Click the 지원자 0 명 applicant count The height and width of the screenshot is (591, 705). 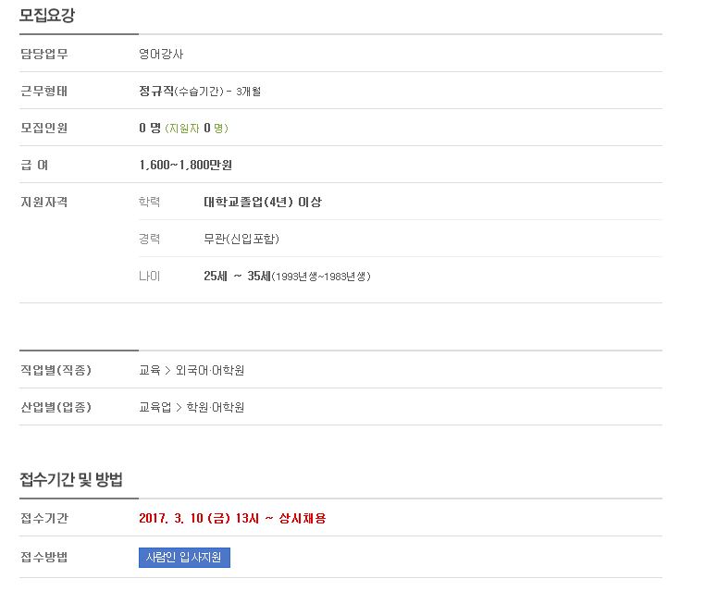tap(196, 128)
